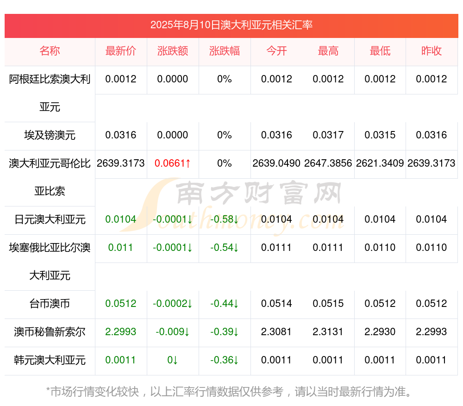Click the green price 2.2993 for 澳币秘鲁新索尔
This screenshot has width=463, height=406.
pyautogui.click(x=121, y=332)
